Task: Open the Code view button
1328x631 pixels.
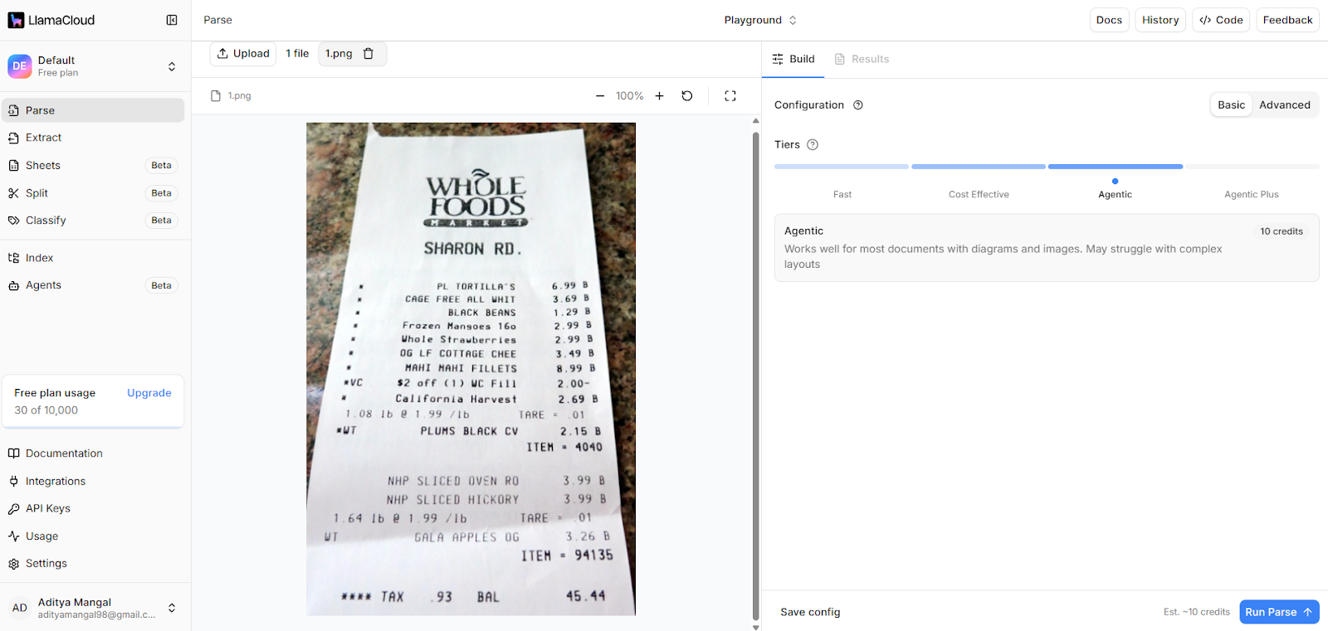Action: click(1221, 20)
